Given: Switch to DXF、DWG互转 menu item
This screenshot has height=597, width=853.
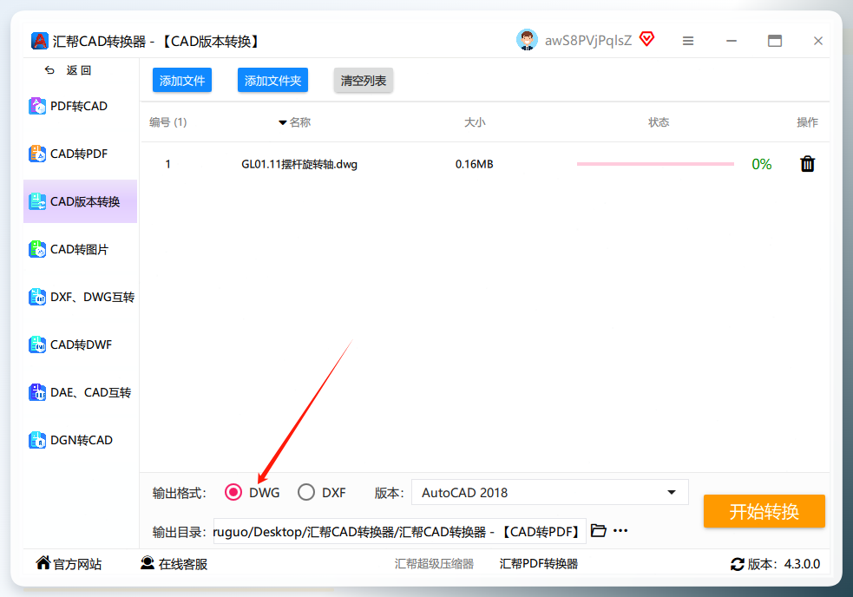Looking at the screenshot, I should click(x=80, y=297).
